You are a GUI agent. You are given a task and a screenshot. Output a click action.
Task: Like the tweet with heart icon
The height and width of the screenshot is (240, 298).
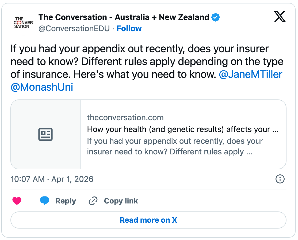17,201
